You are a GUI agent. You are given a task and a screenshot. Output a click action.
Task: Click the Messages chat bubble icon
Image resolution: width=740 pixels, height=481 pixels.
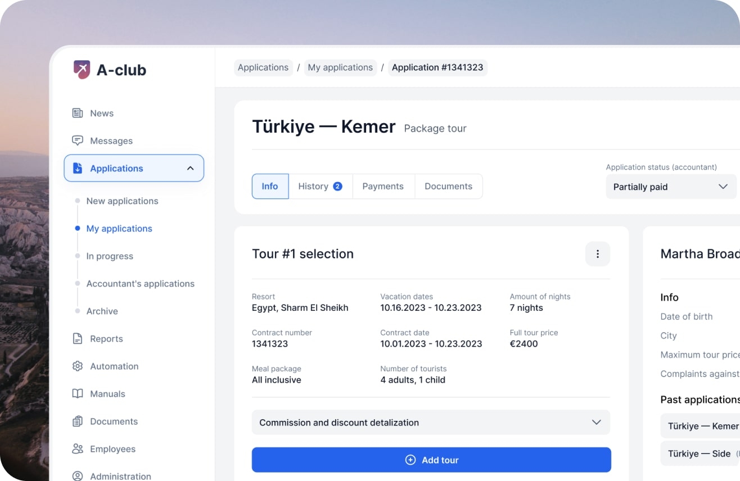coord(78,141)
